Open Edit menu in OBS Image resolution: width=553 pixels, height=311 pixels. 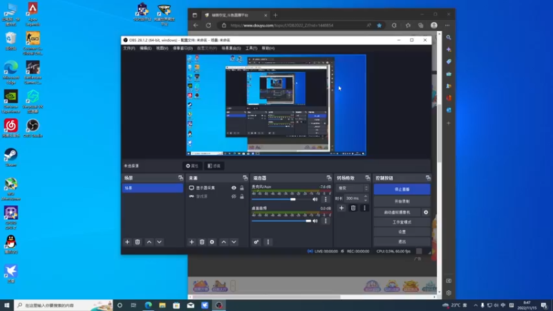(145, 48)
